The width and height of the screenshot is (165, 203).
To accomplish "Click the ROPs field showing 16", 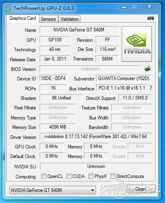I will click(53, 88).
